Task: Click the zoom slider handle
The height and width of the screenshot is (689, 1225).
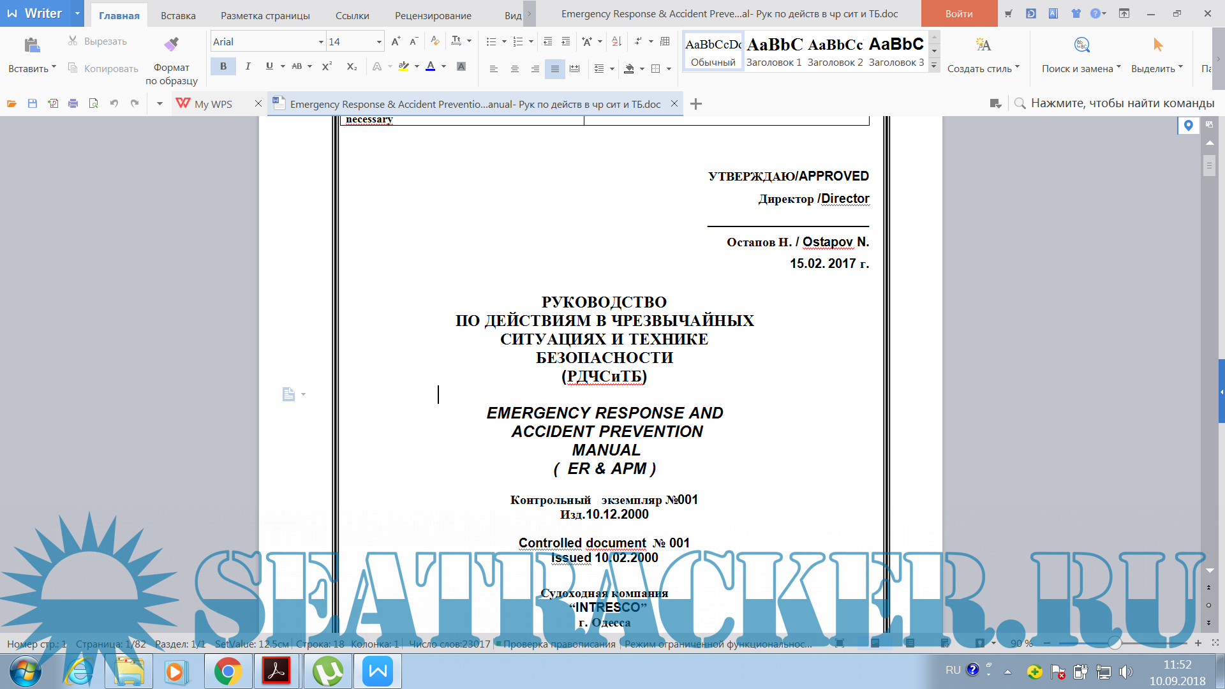Action: [x=1115, y=643]
